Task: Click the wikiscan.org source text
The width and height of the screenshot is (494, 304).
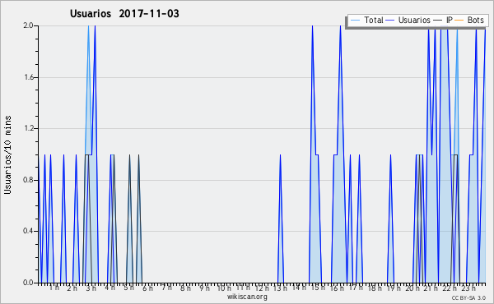Action: pos(247,297)
